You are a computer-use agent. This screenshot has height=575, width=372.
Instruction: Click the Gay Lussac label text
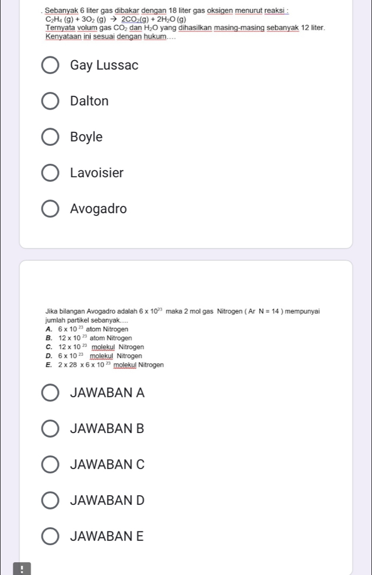coord(104,65)
